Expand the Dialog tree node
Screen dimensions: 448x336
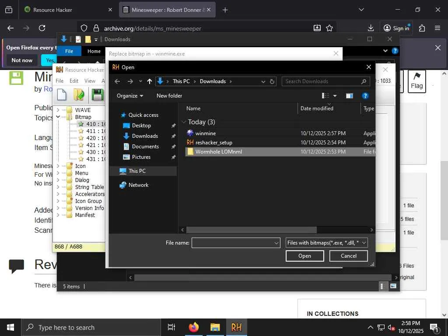coord(58,180)
